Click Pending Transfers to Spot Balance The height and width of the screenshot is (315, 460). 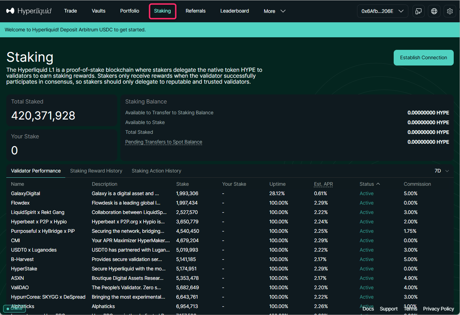click(164, 142)
